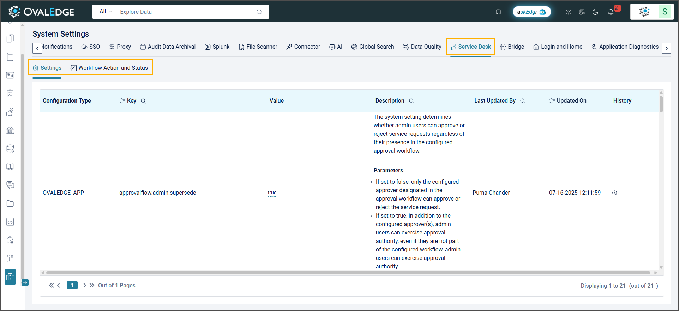
Task: Open the All search category dropdown
Action: click(105, 12)
